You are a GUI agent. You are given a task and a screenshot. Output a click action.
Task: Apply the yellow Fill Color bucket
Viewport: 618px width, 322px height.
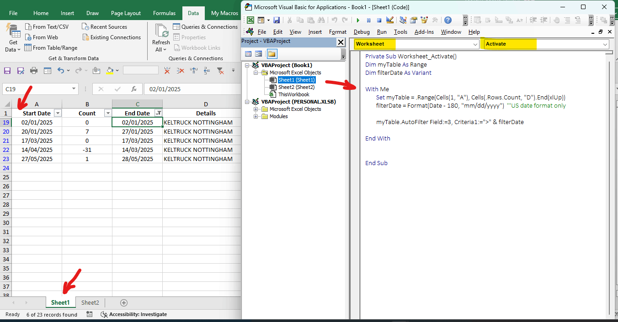pos(110,71)
